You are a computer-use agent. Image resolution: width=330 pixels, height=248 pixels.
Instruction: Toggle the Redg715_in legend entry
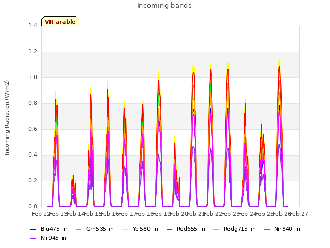tap(235, 229)
